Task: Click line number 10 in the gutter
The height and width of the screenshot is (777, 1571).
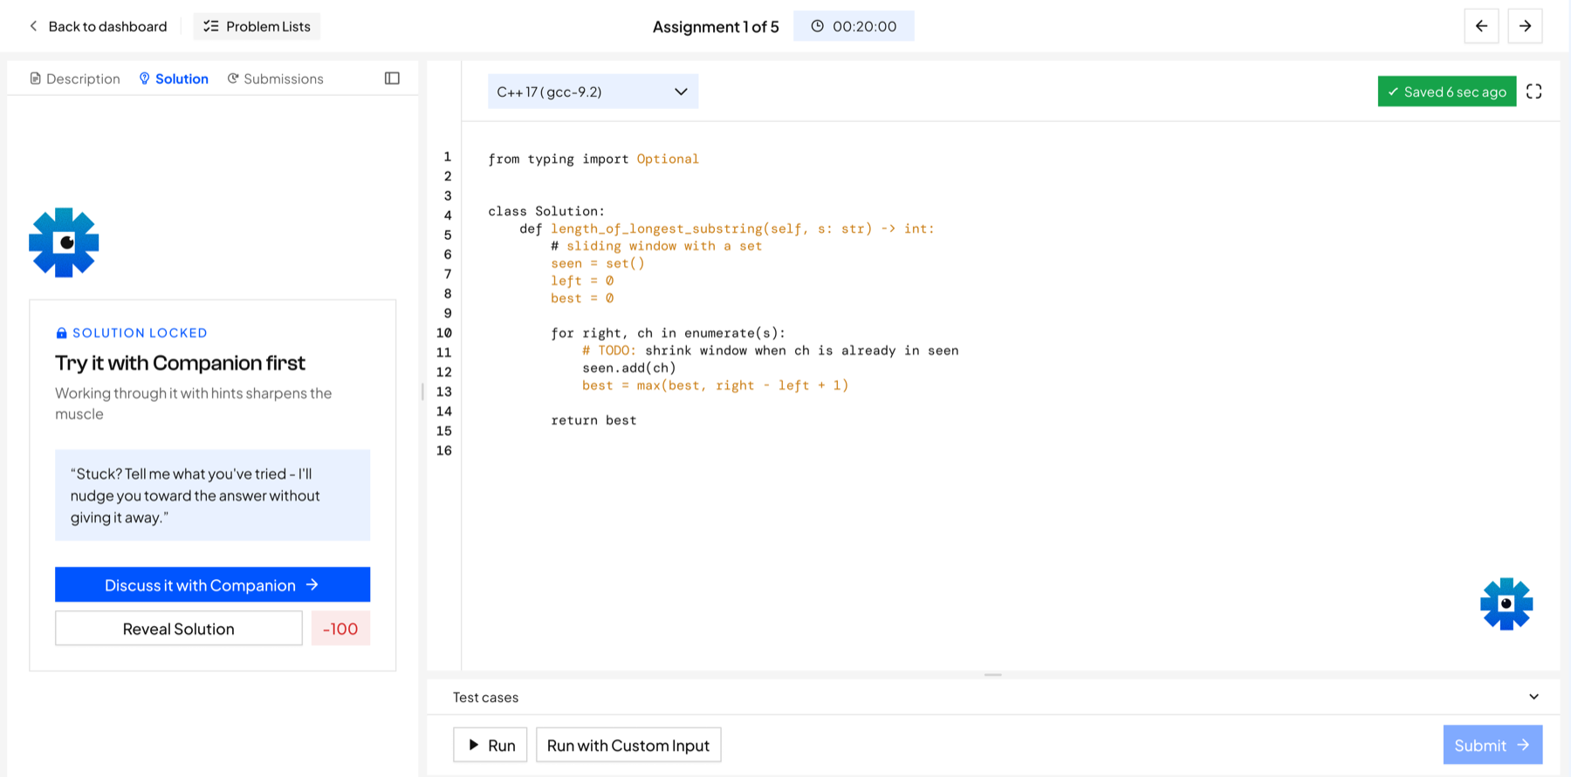Action: click(x=444, y=333)
